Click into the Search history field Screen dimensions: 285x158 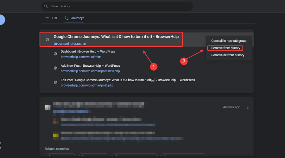117,6
